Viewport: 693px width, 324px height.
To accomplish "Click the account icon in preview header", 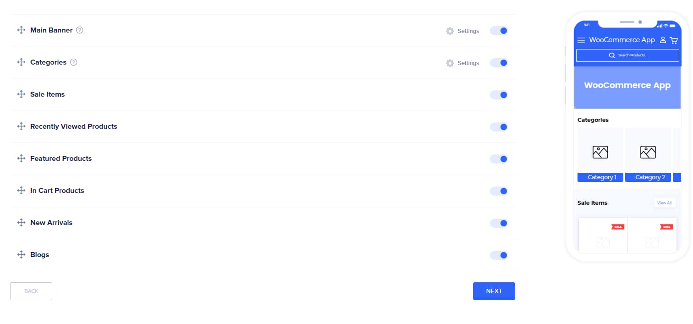I will click(x=663, y=40).
